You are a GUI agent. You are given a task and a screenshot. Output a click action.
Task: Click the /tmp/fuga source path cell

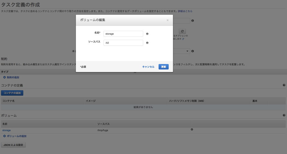tap(103, 130)
